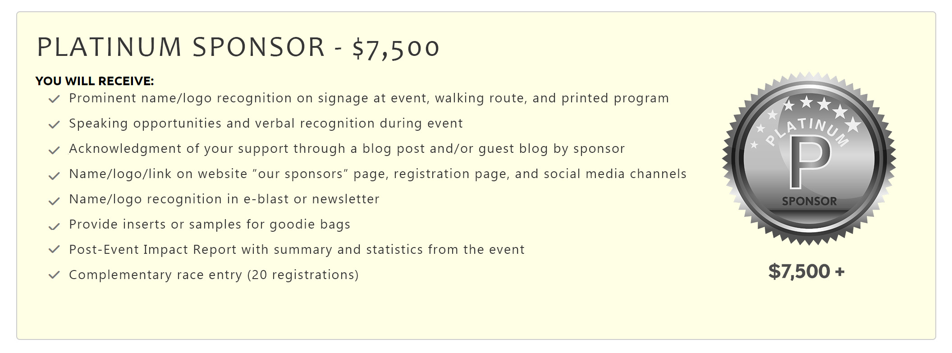This screenshot has width=952, height=353.
Task: Click the checkmark beside e-blast or newsletter item
Action: [x=54, y=201]
